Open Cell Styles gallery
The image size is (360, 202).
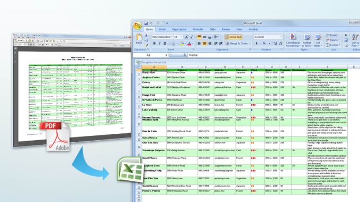[318, 40]
